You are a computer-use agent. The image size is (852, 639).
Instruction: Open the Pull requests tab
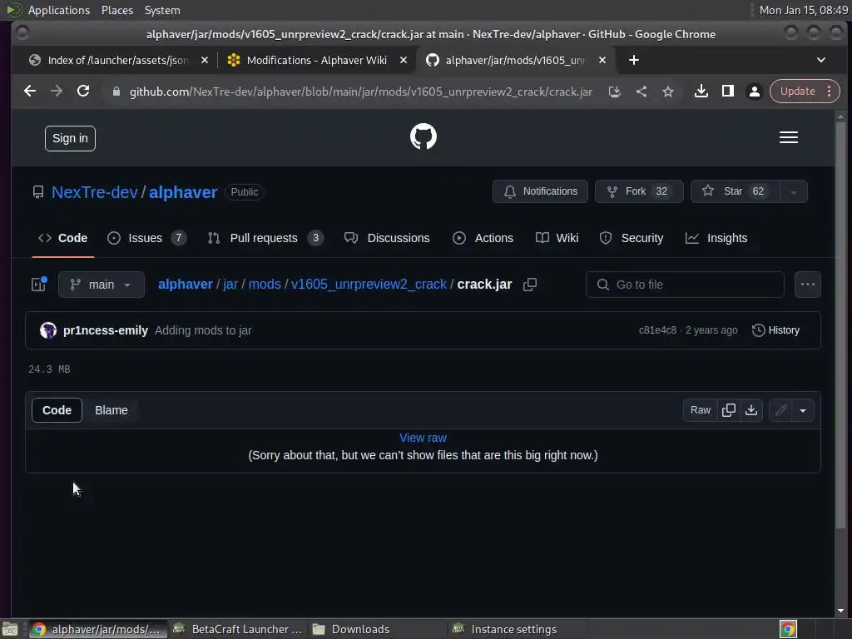265,238
